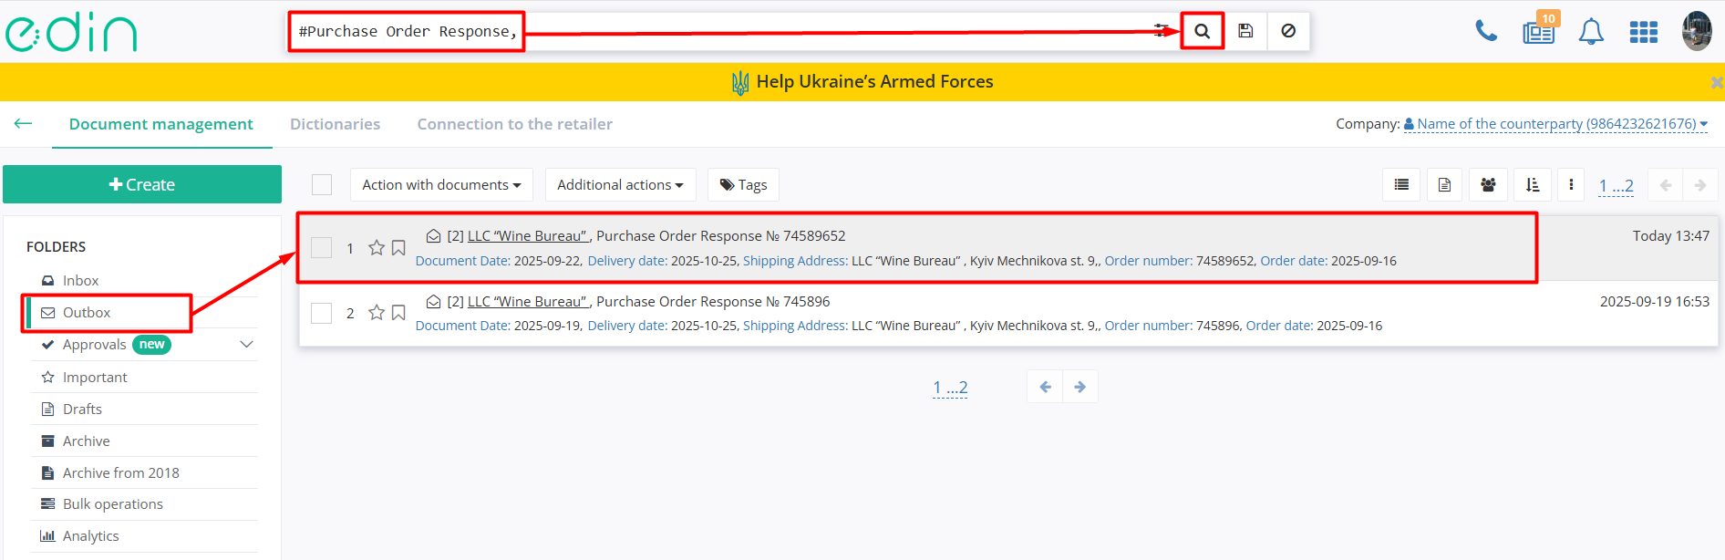
Task: Open Bulk operations section
Action: (x=112, y=504)
